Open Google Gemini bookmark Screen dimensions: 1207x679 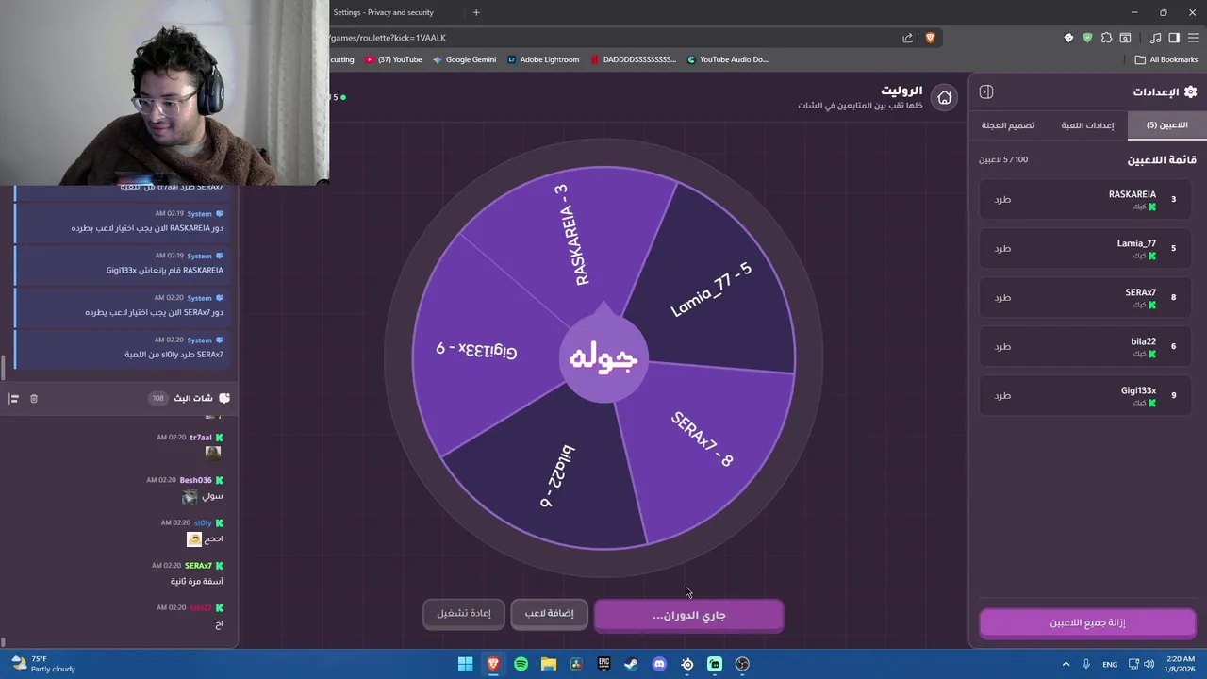pos(464,59)
